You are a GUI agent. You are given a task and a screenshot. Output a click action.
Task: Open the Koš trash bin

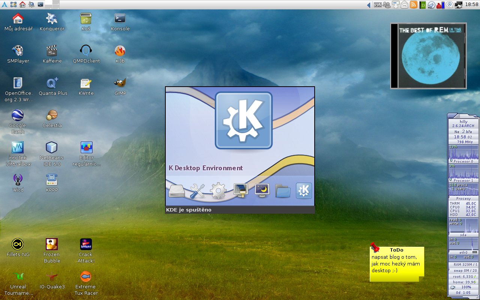tap(86, 22)
